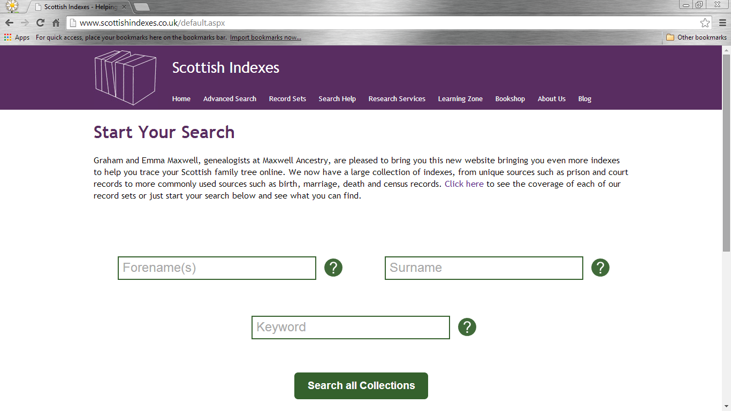
Task: Open help for the Keyword field
Action: pyautogui.click(x=467, y=327)
